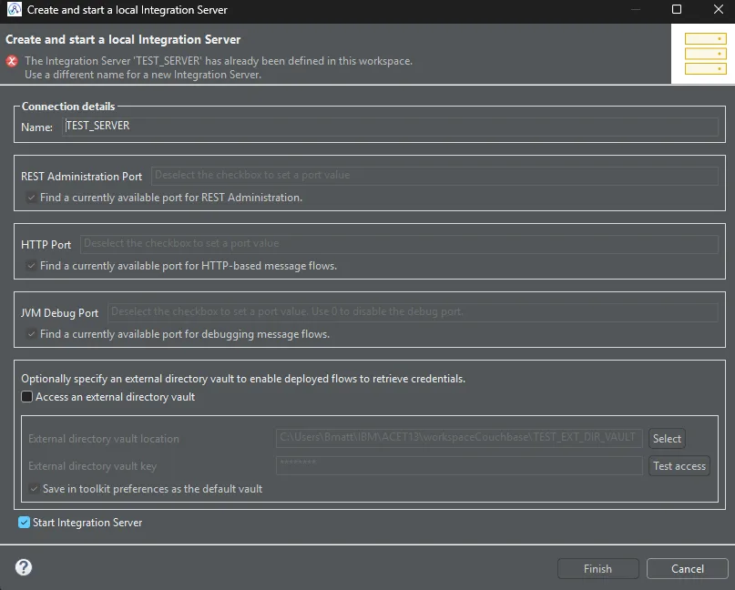This screenshot has width=735, height=590.
Task: Open the help question mark icon
Action: pyautogui.click(x=24, y=567)
